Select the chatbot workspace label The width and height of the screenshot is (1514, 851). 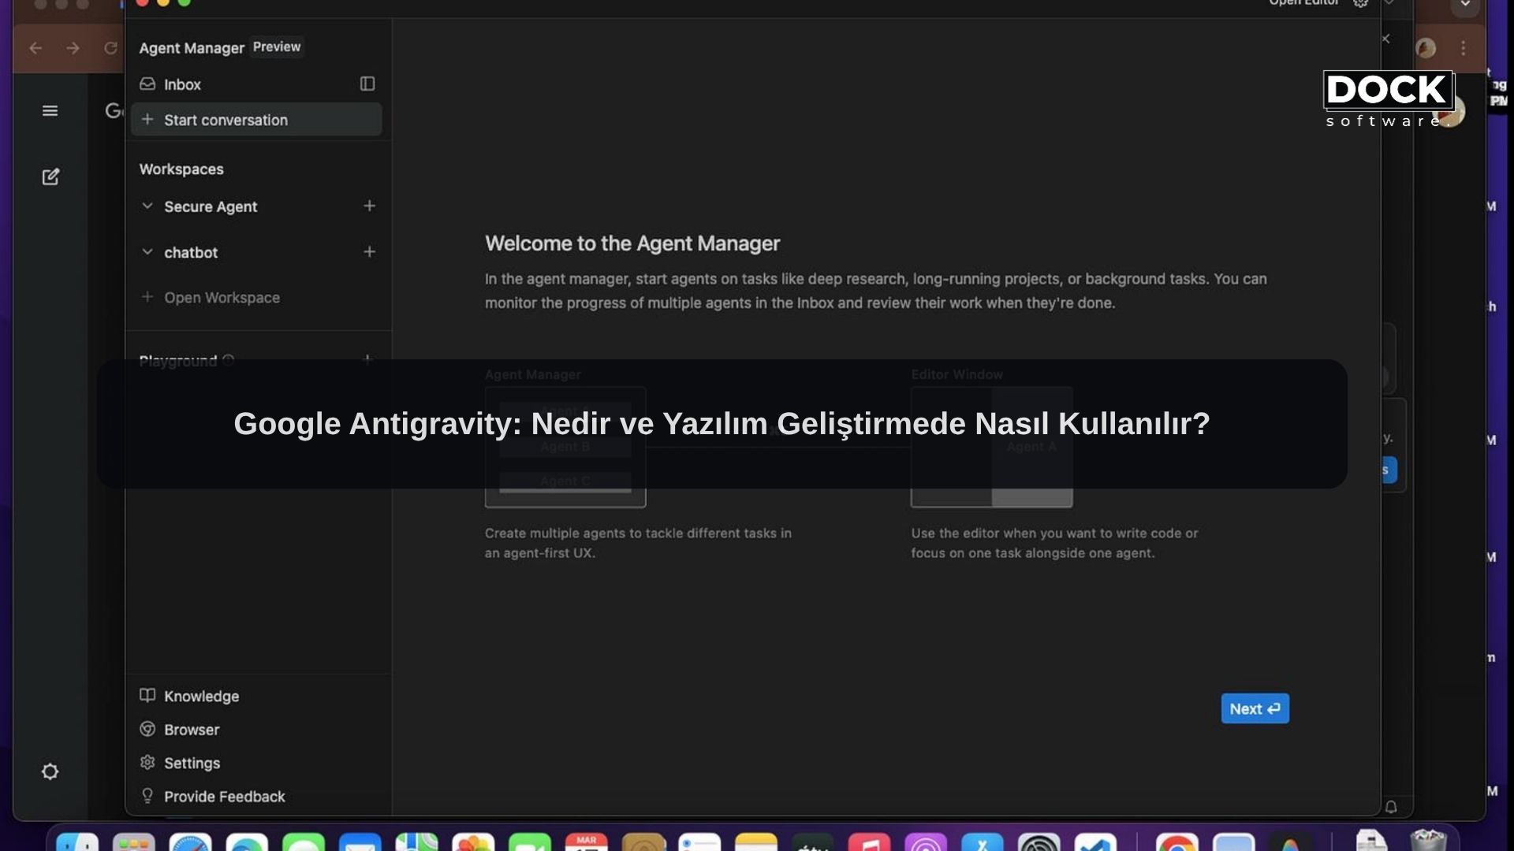pyautogui.click(x=191, y=253)
